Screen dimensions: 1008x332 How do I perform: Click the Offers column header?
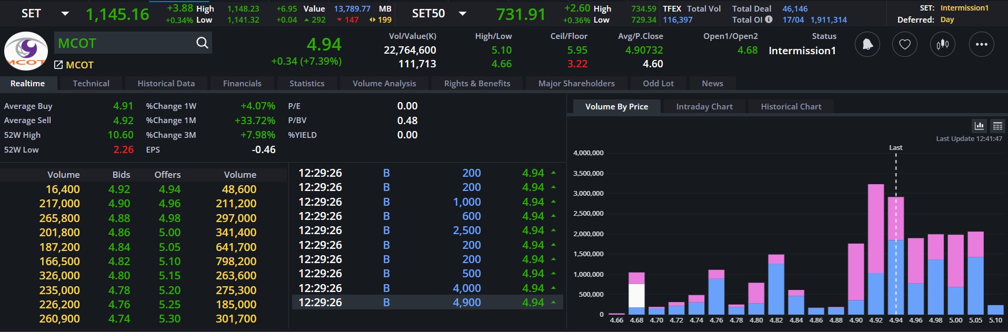(x=167, y=175)
